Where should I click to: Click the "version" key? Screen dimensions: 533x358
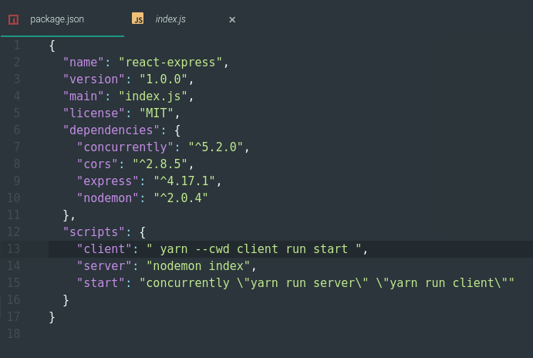(94, 79)
